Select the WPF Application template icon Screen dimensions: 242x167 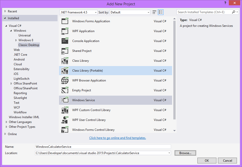(65, 31)
